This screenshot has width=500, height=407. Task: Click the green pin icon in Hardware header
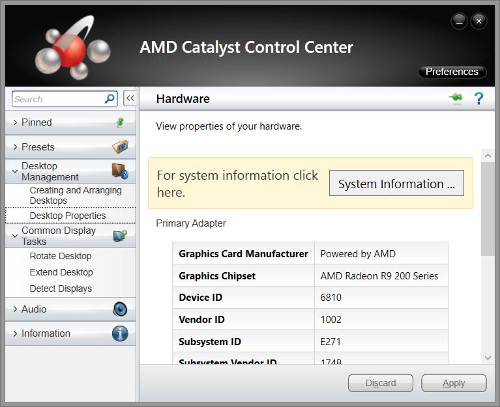[x=456, y=97]
